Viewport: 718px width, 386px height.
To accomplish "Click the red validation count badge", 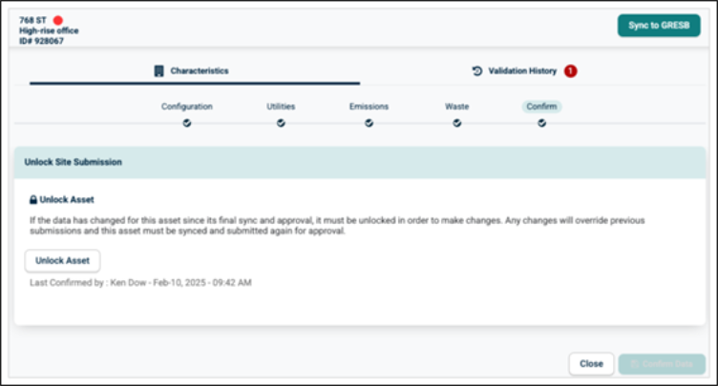I will tap(570, 71).
